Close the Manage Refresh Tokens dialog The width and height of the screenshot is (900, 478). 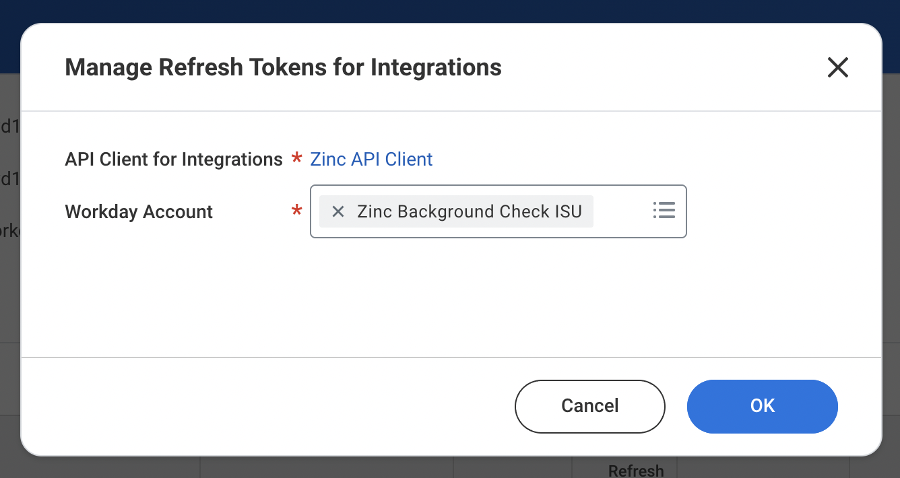click(837, 67)
